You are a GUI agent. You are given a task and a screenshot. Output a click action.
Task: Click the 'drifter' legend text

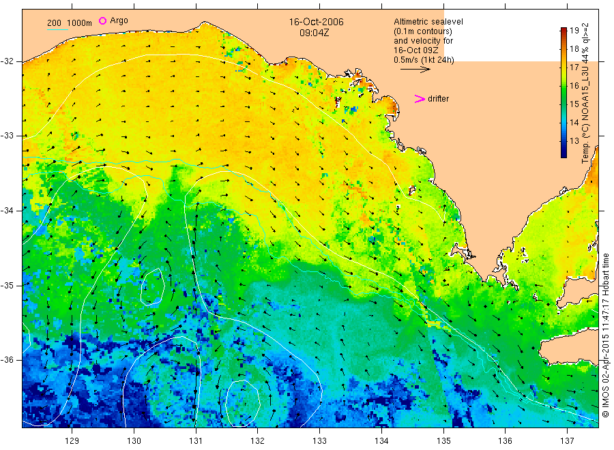pyautogui.click(x=438, y=99)
